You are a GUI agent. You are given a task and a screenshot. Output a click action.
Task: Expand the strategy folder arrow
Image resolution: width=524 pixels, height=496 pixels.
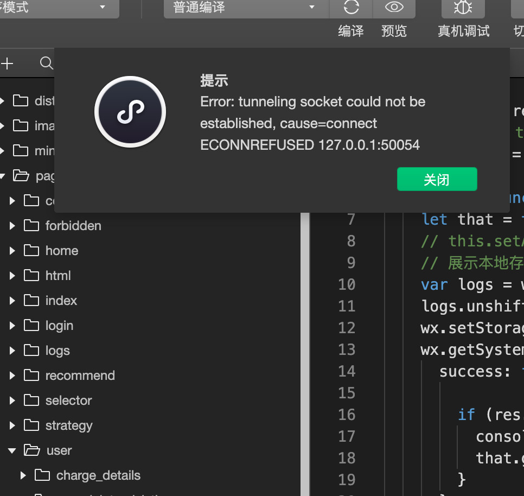point(12,425)
